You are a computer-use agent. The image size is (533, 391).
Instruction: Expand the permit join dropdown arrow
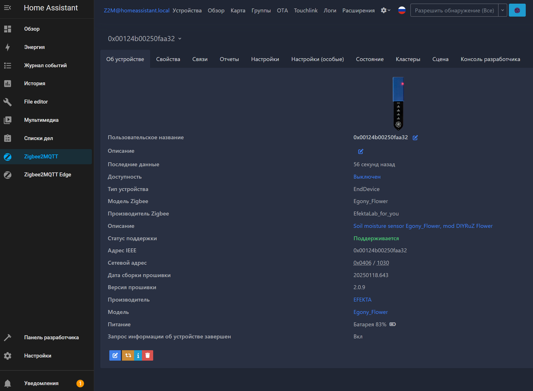(502, 10)
